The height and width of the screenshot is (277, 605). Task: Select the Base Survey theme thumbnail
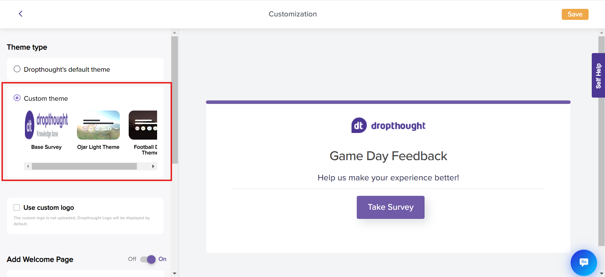(46, 125)
